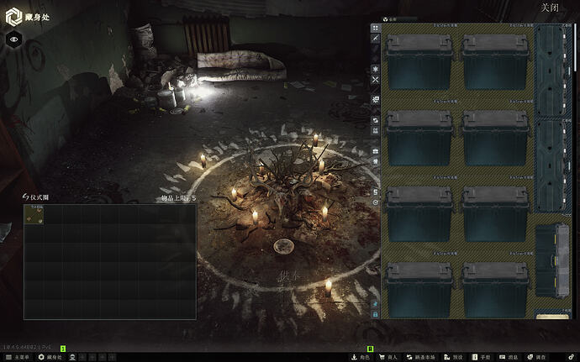Screen dimensions: 580x362
Task: Select the top row's right item case in stash
Action: coord(496,62)
